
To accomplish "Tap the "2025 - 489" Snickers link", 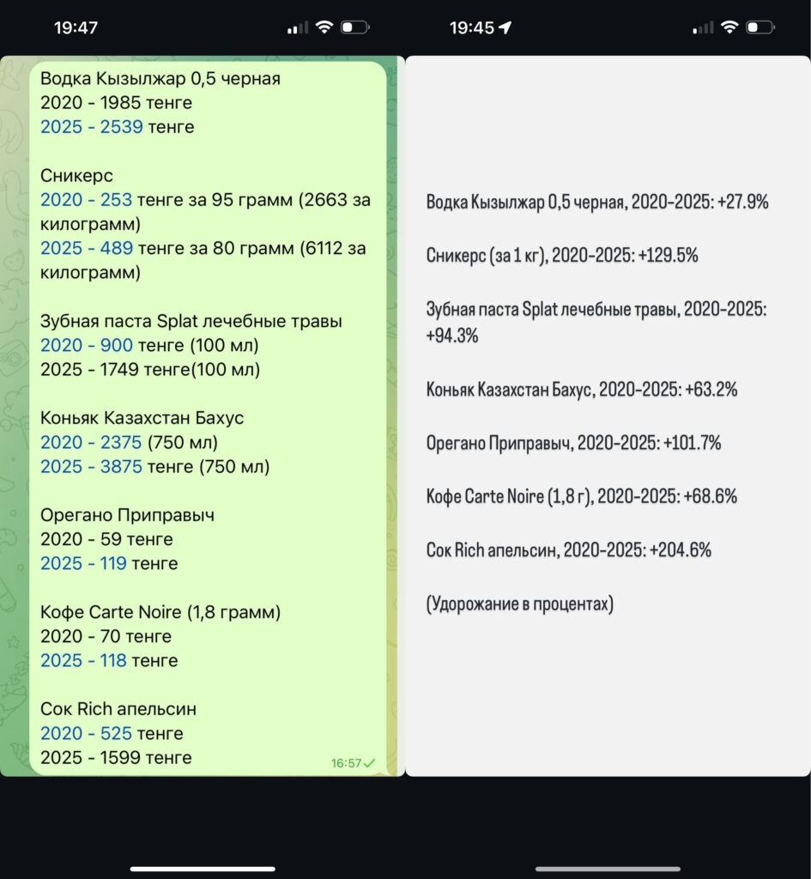I will (86, 248).
